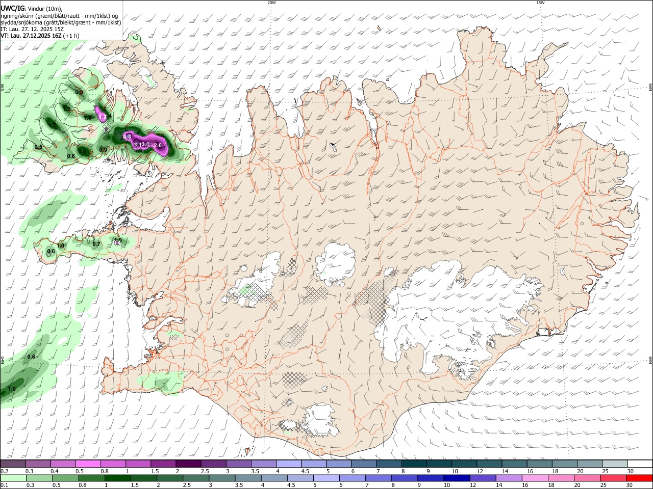Click the '3.5' label under the rain scale
The width and height of the screenshot is (653, 489).
(239, 485)
